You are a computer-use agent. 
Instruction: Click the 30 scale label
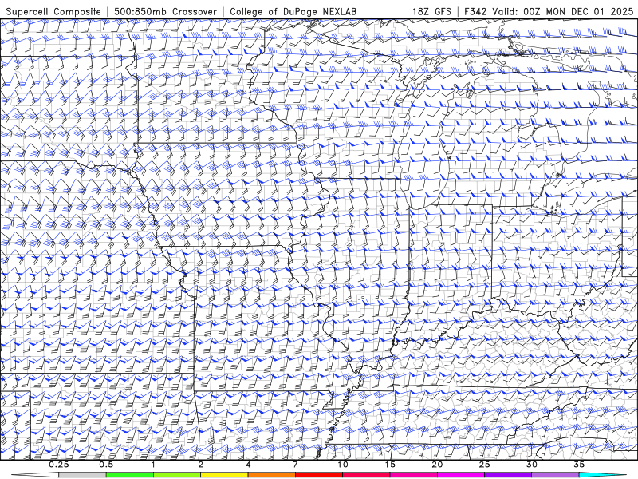pyautogui.click(x=531, y=465)
